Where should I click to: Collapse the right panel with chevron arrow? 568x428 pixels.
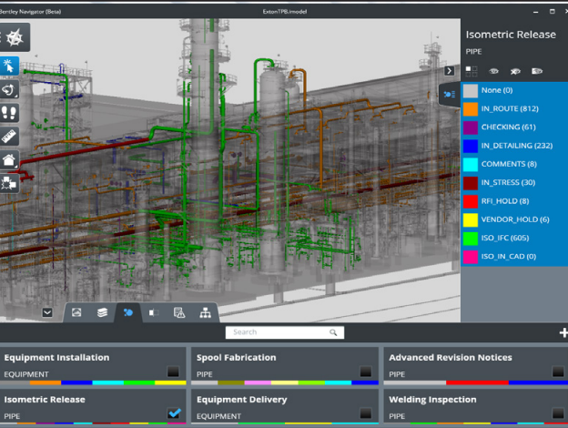click(x=449, y=71)
